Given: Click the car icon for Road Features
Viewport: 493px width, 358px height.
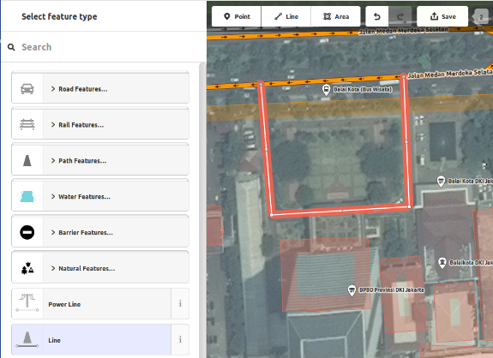Looking at the screenshot, I should point(27,89).
